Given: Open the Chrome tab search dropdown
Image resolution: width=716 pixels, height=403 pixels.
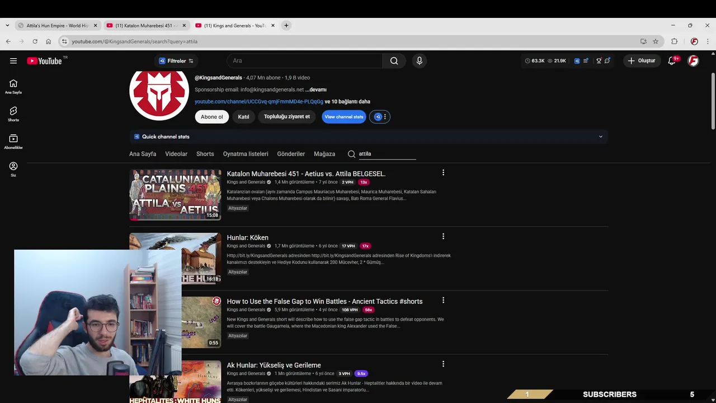Looking at the screenshot, I should tap(7, 25).
